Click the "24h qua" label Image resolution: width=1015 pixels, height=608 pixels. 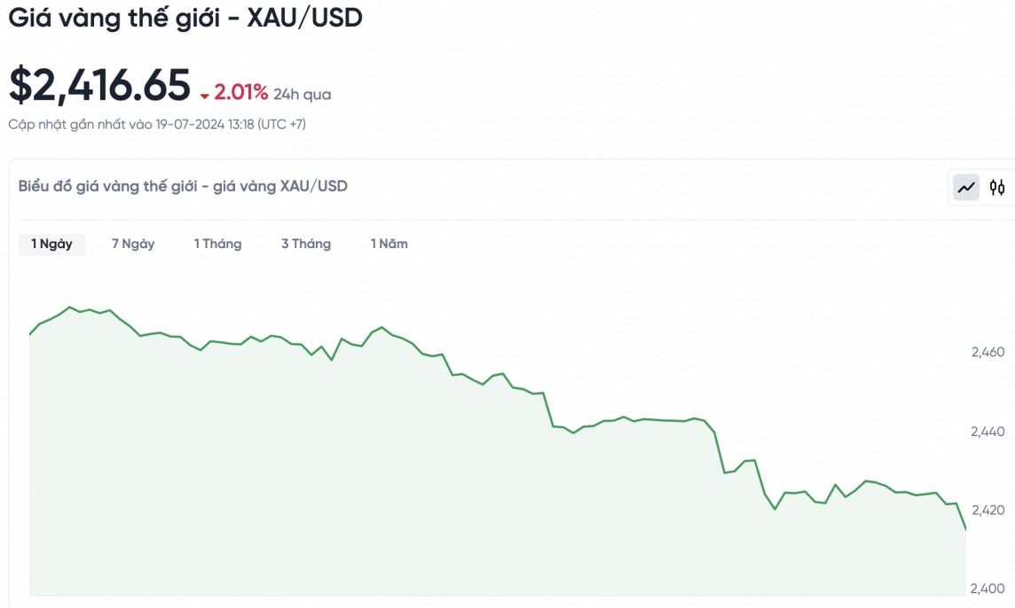point(303,94)
